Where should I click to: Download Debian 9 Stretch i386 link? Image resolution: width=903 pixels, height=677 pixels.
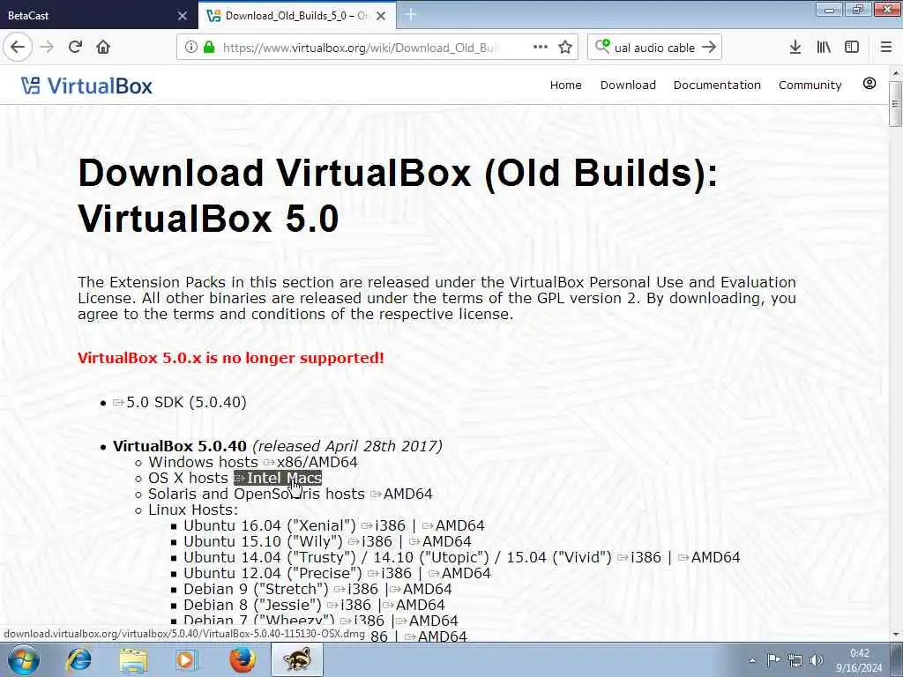356,589
